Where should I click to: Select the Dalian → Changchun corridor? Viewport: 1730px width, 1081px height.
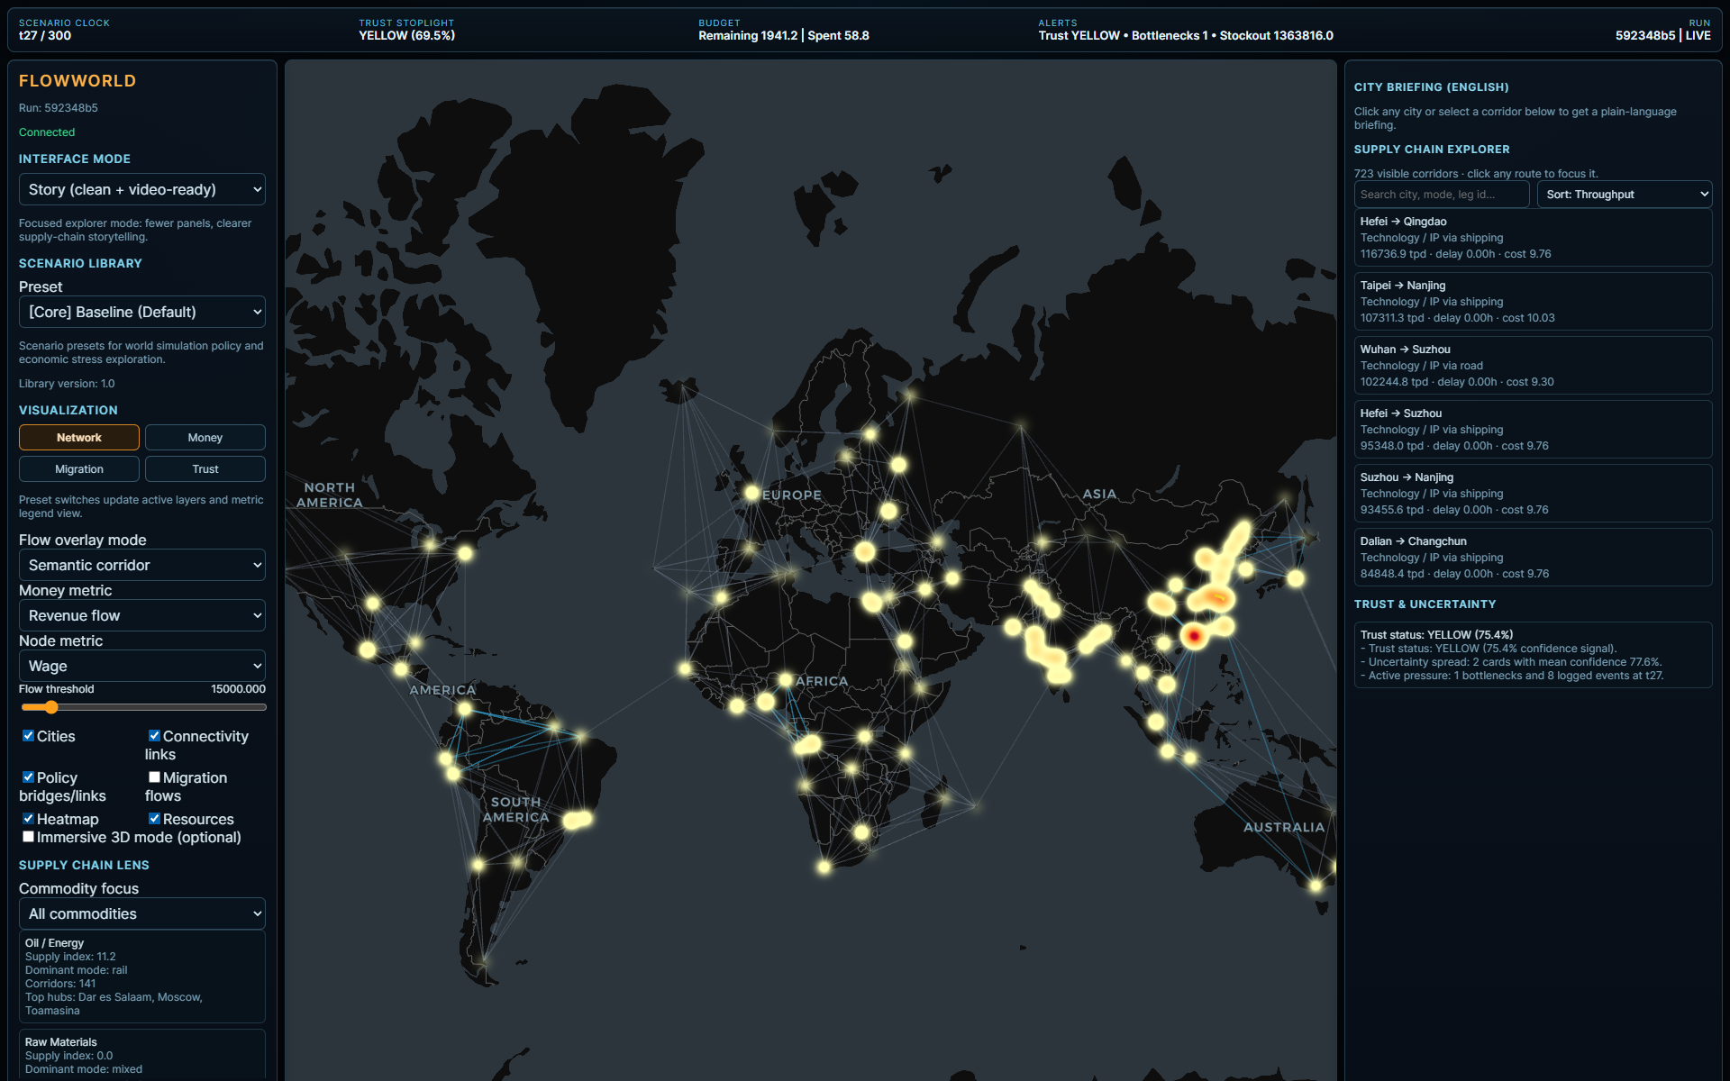point(1533,558)
